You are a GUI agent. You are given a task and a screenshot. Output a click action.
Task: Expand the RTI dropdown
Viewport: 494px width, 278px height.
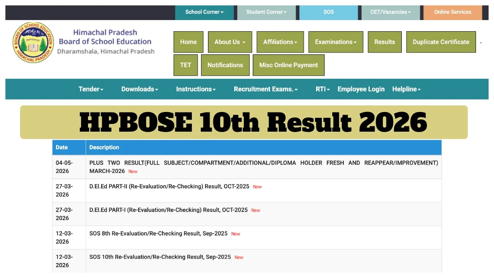pyautogui.click(x=323, y=89)
